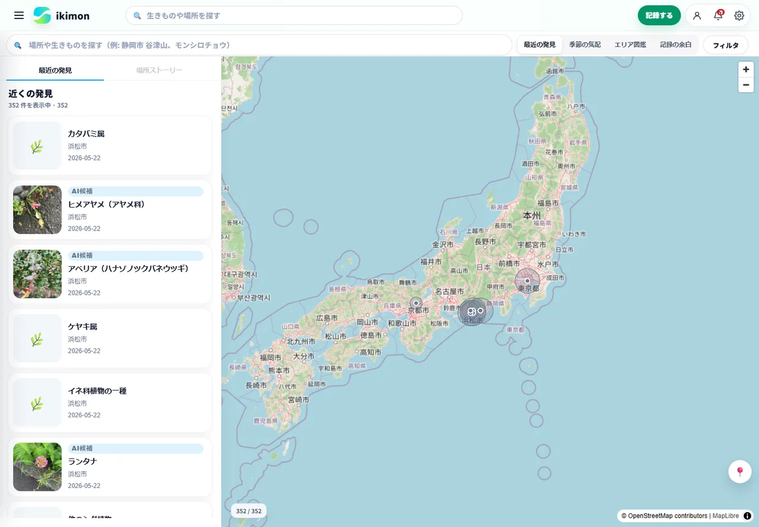Zoom in on the map
This screenshot has height=527, width=759.
point(746,69)
